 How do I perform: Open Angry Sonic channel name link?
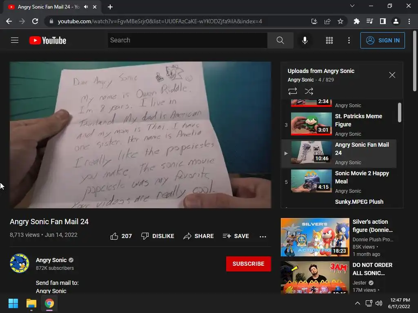[x=51, y=260]
